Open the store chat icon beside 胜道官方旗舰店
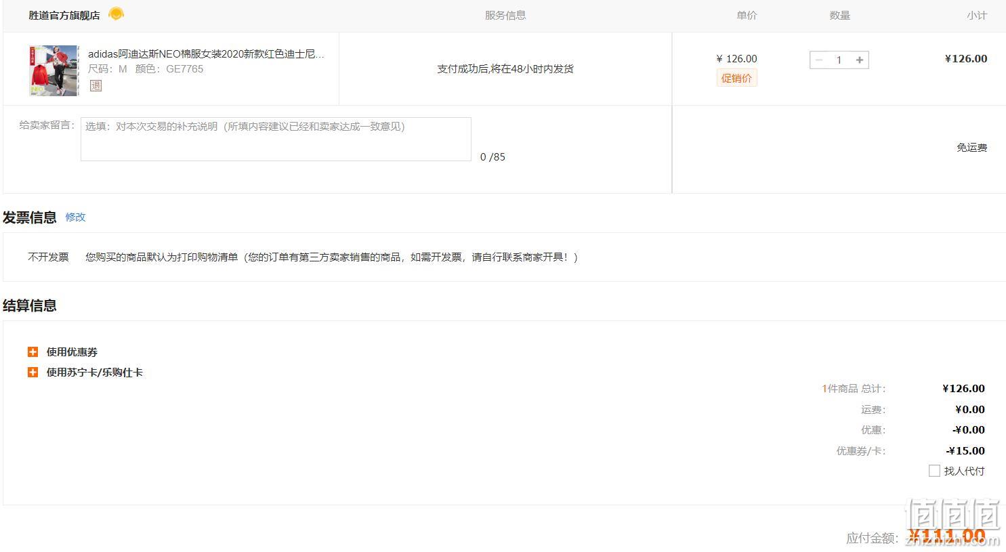This screenshot has width=1006, height=552. [116, 14]
